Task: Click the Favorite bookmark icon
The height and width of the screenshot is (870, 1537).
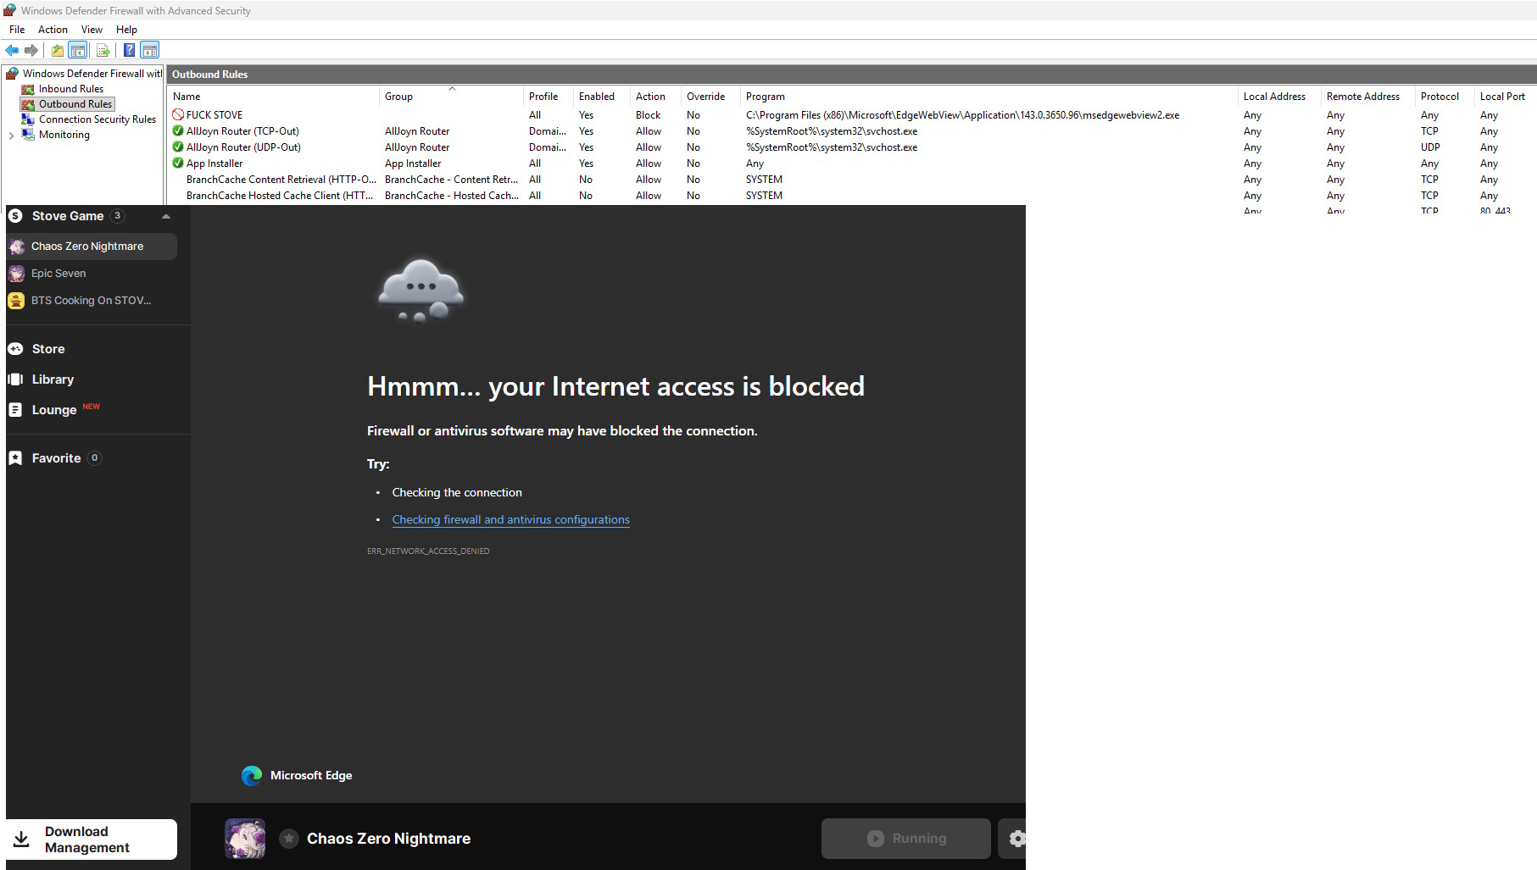Action: (15, 458)
